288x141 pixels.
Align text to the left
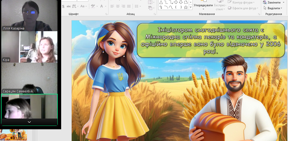112,6
